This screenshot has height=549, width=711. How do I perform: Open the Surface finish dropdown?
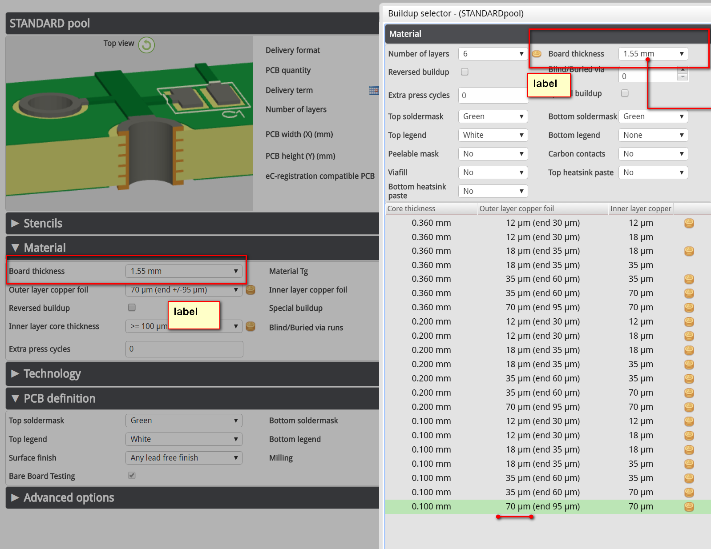(184, 458)
